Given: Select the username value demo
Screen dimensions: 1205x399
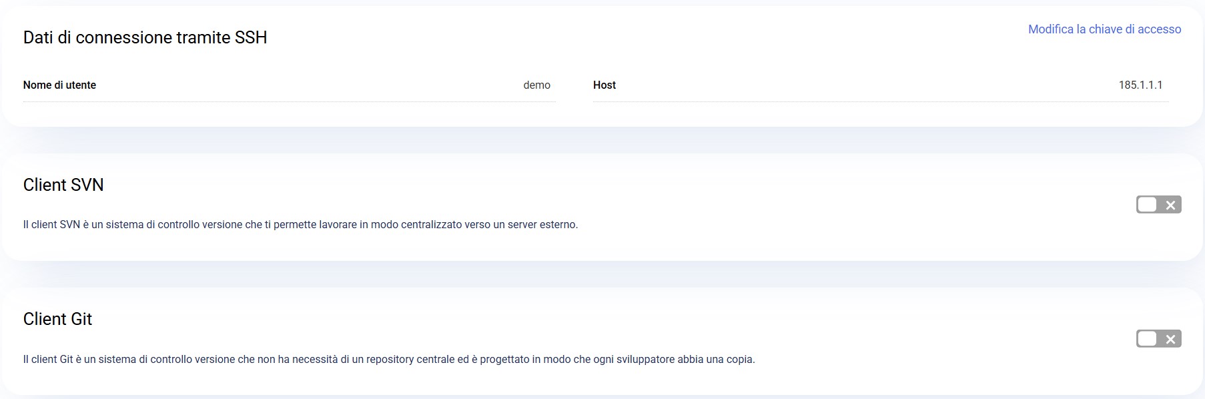Looking at the screenshot, I should coord(536,85).
